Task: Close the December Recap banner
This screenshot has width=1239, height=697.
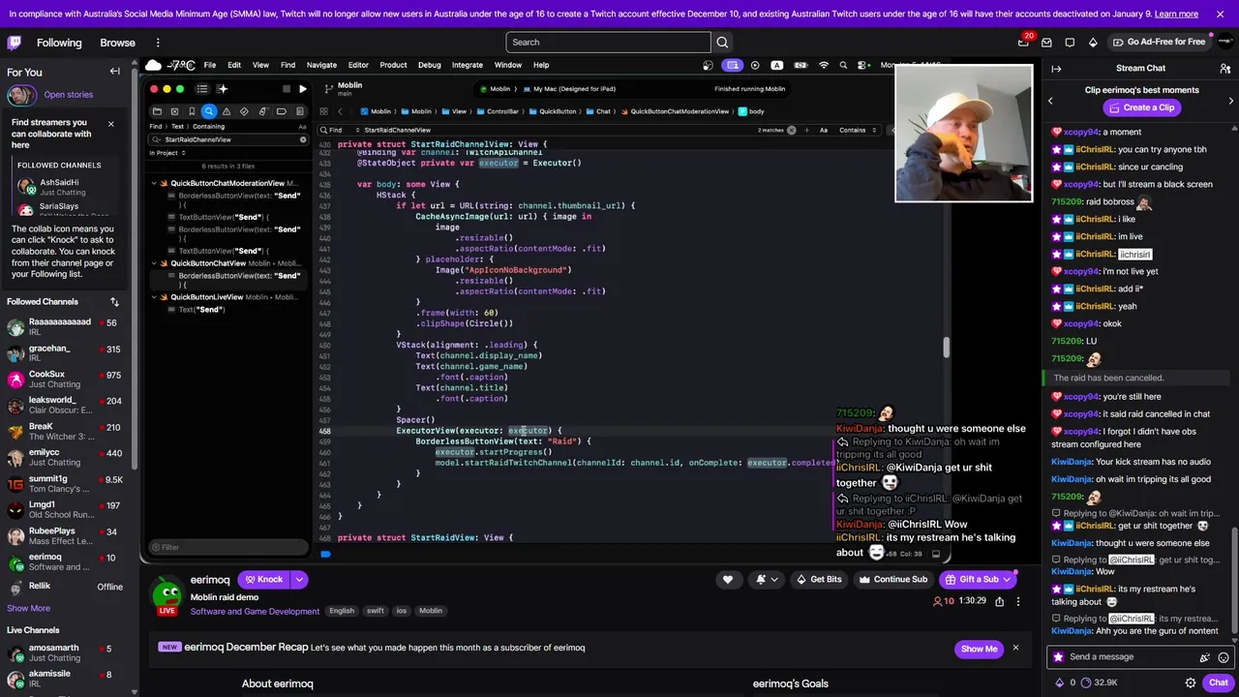Action: [1015, 648]
